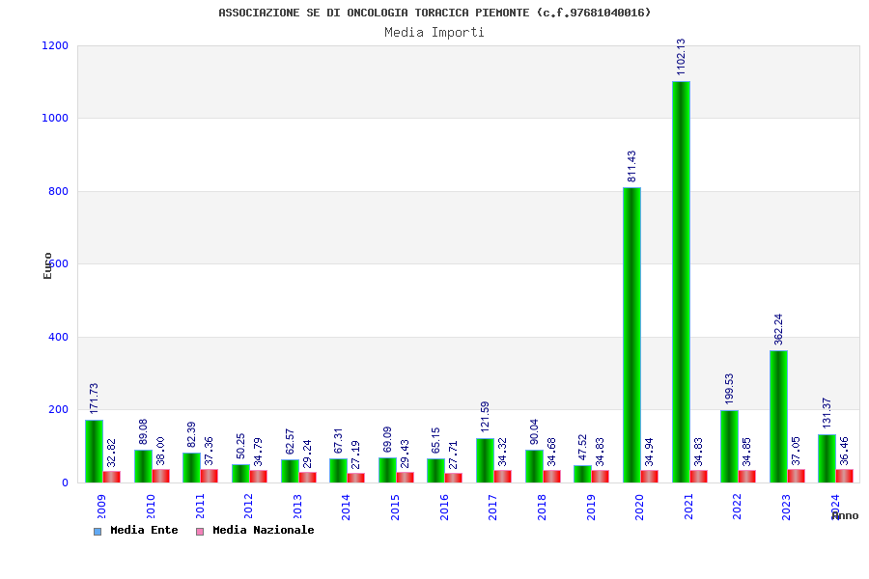
Task: Click the chart title ASSOCIAZIONE SE DI ONCOLOGIA TORACICA
Action: (434, 13)
